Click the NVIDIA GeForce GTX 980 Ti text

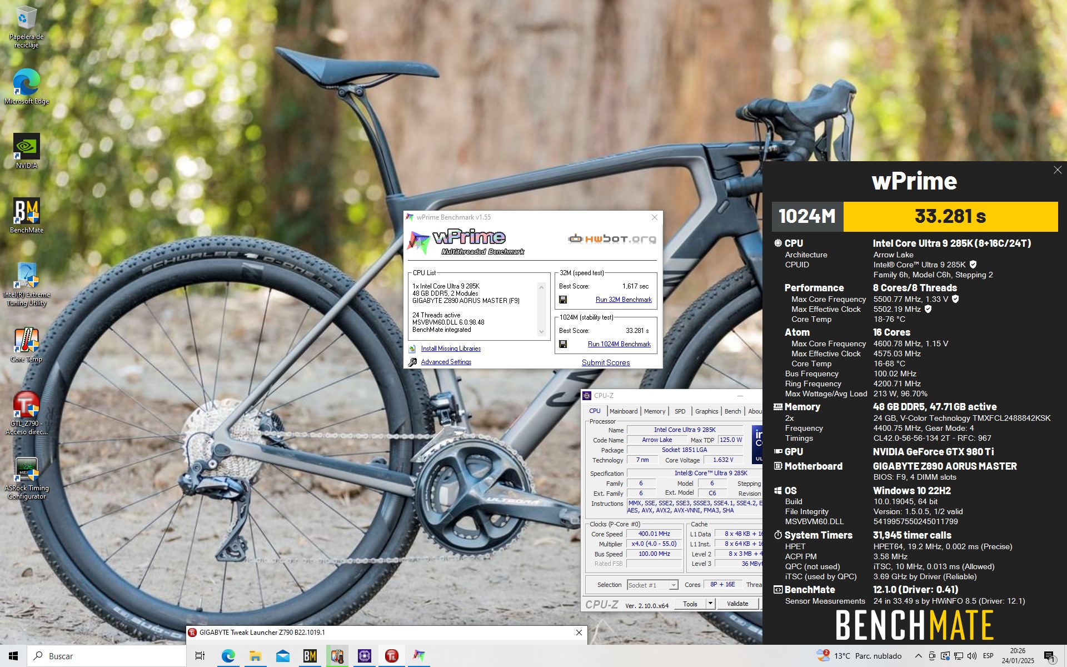[933, 452]
